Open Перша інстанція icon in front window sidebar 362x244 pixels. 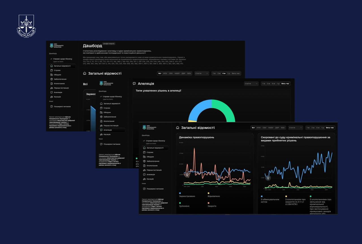[x=144, y=170]
